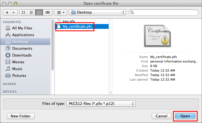Screen dimensions: 202x123
Task: Select the key.pfx file
Action: click(x=82, y=21)
